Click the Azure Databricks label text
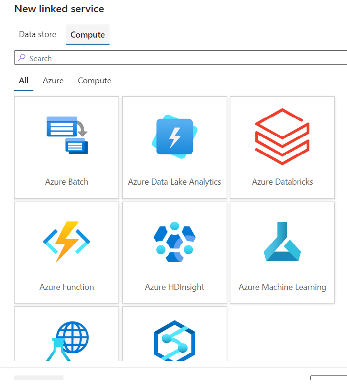347x390 pixels. [282, 182]
